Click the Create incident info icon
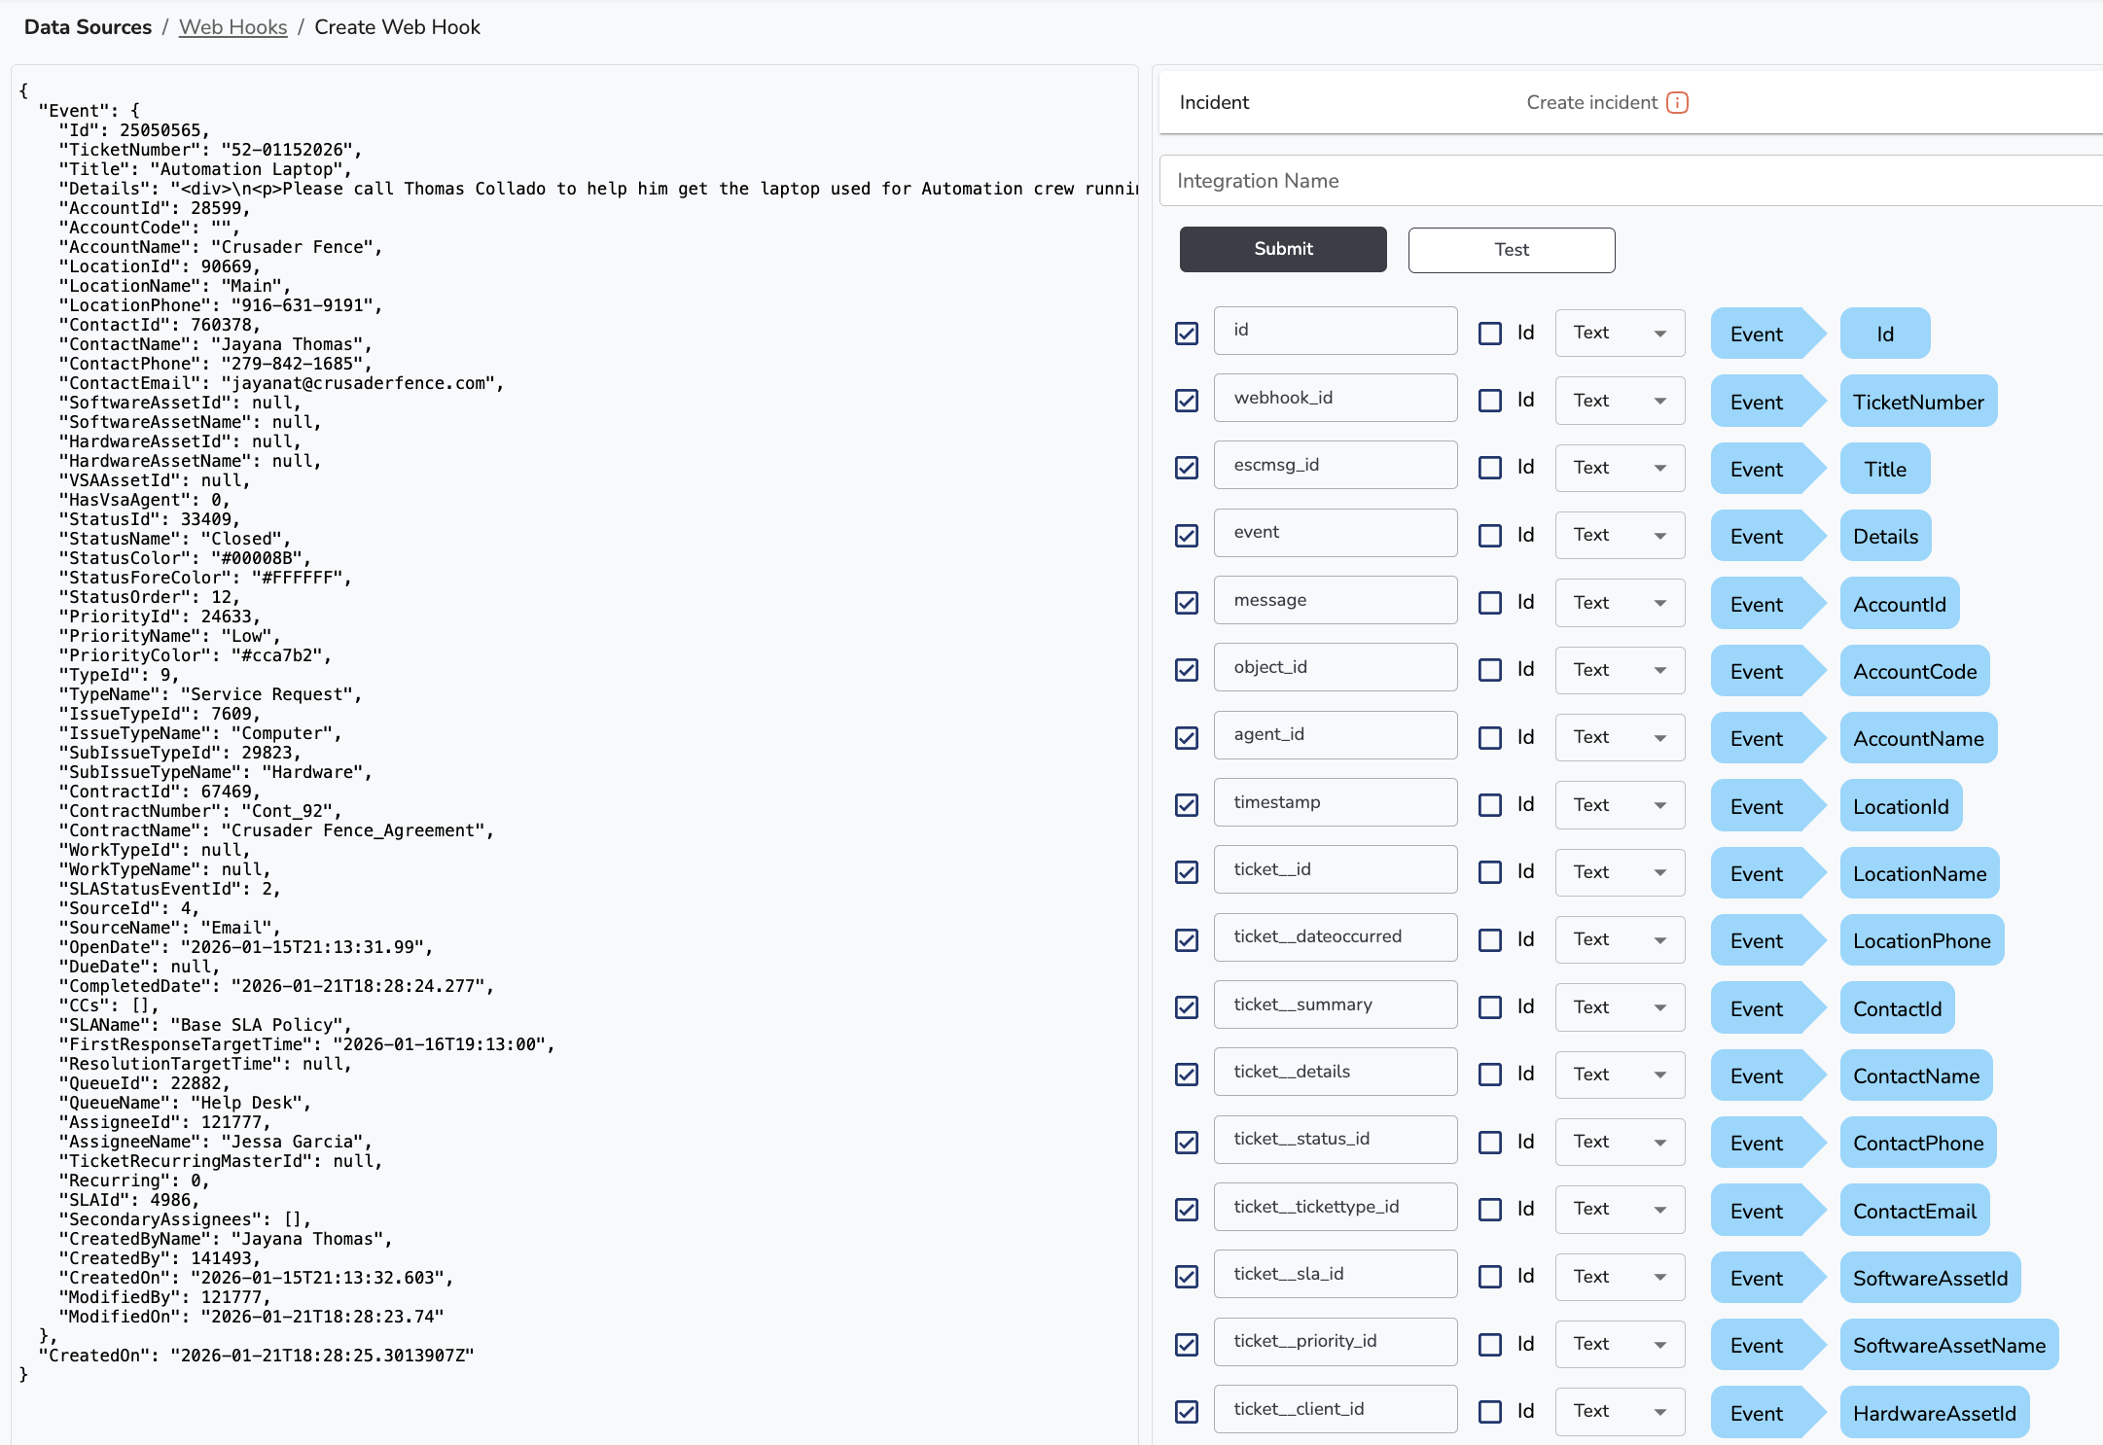Viewport: 2103px width, 1445px height. (x=1677, y=102)
